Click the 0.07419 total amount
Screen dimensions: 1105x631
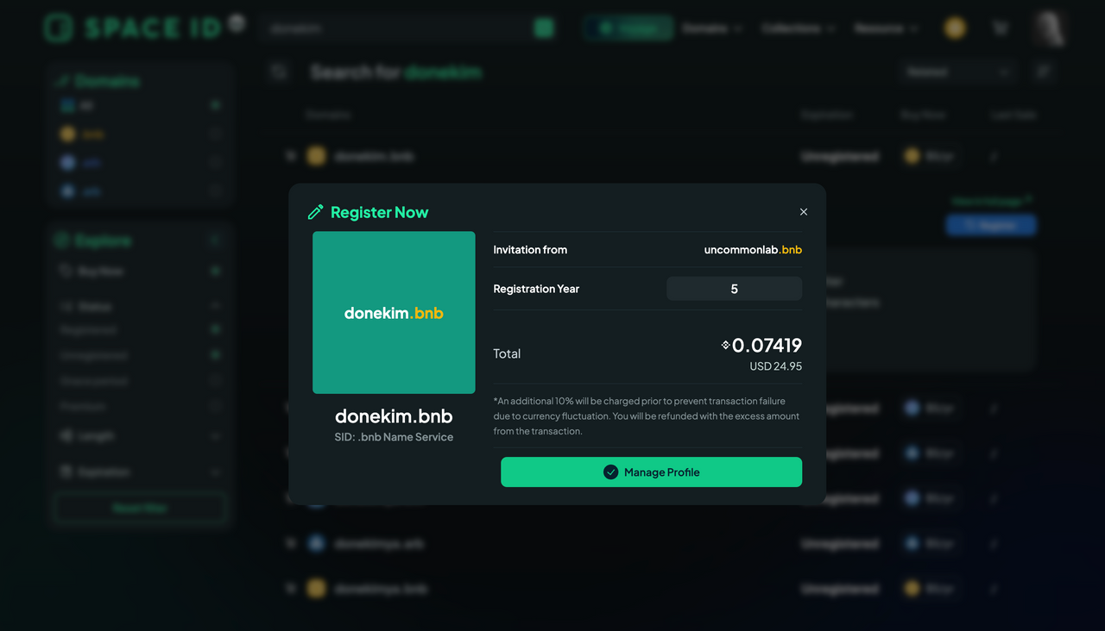[x=767, y=345]
